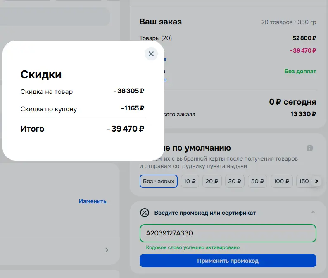
Task: Open the row with the right chevron on the left panel
Action: coord(107,250)
